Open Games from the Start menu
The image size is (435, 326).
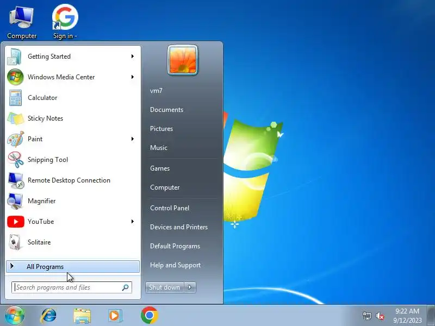[160, 168]
